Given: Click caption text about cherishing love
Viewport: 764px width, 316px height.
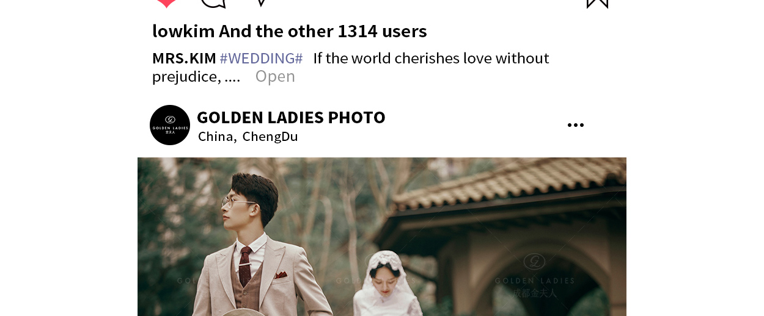Looking at the screenshot, I should click(x=351, y=67).
